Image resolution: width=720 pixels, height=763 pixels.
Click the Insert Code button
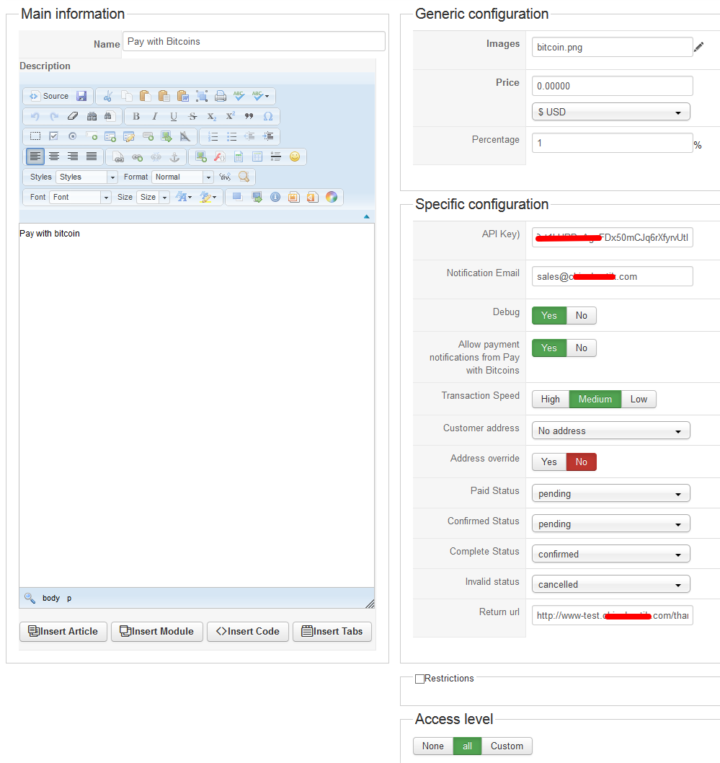248,632
